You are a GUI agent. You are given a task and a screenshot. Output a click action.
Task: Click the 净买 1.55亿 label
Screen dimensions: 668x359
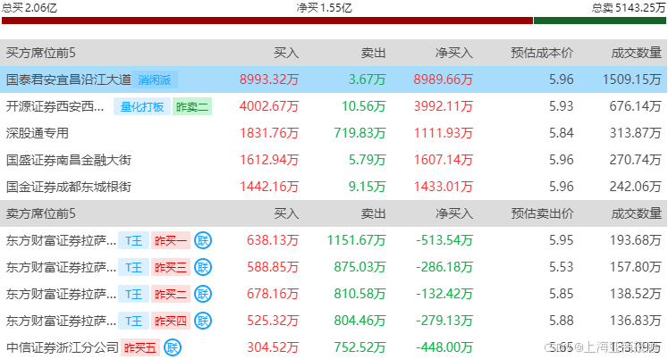click(325, 7)
